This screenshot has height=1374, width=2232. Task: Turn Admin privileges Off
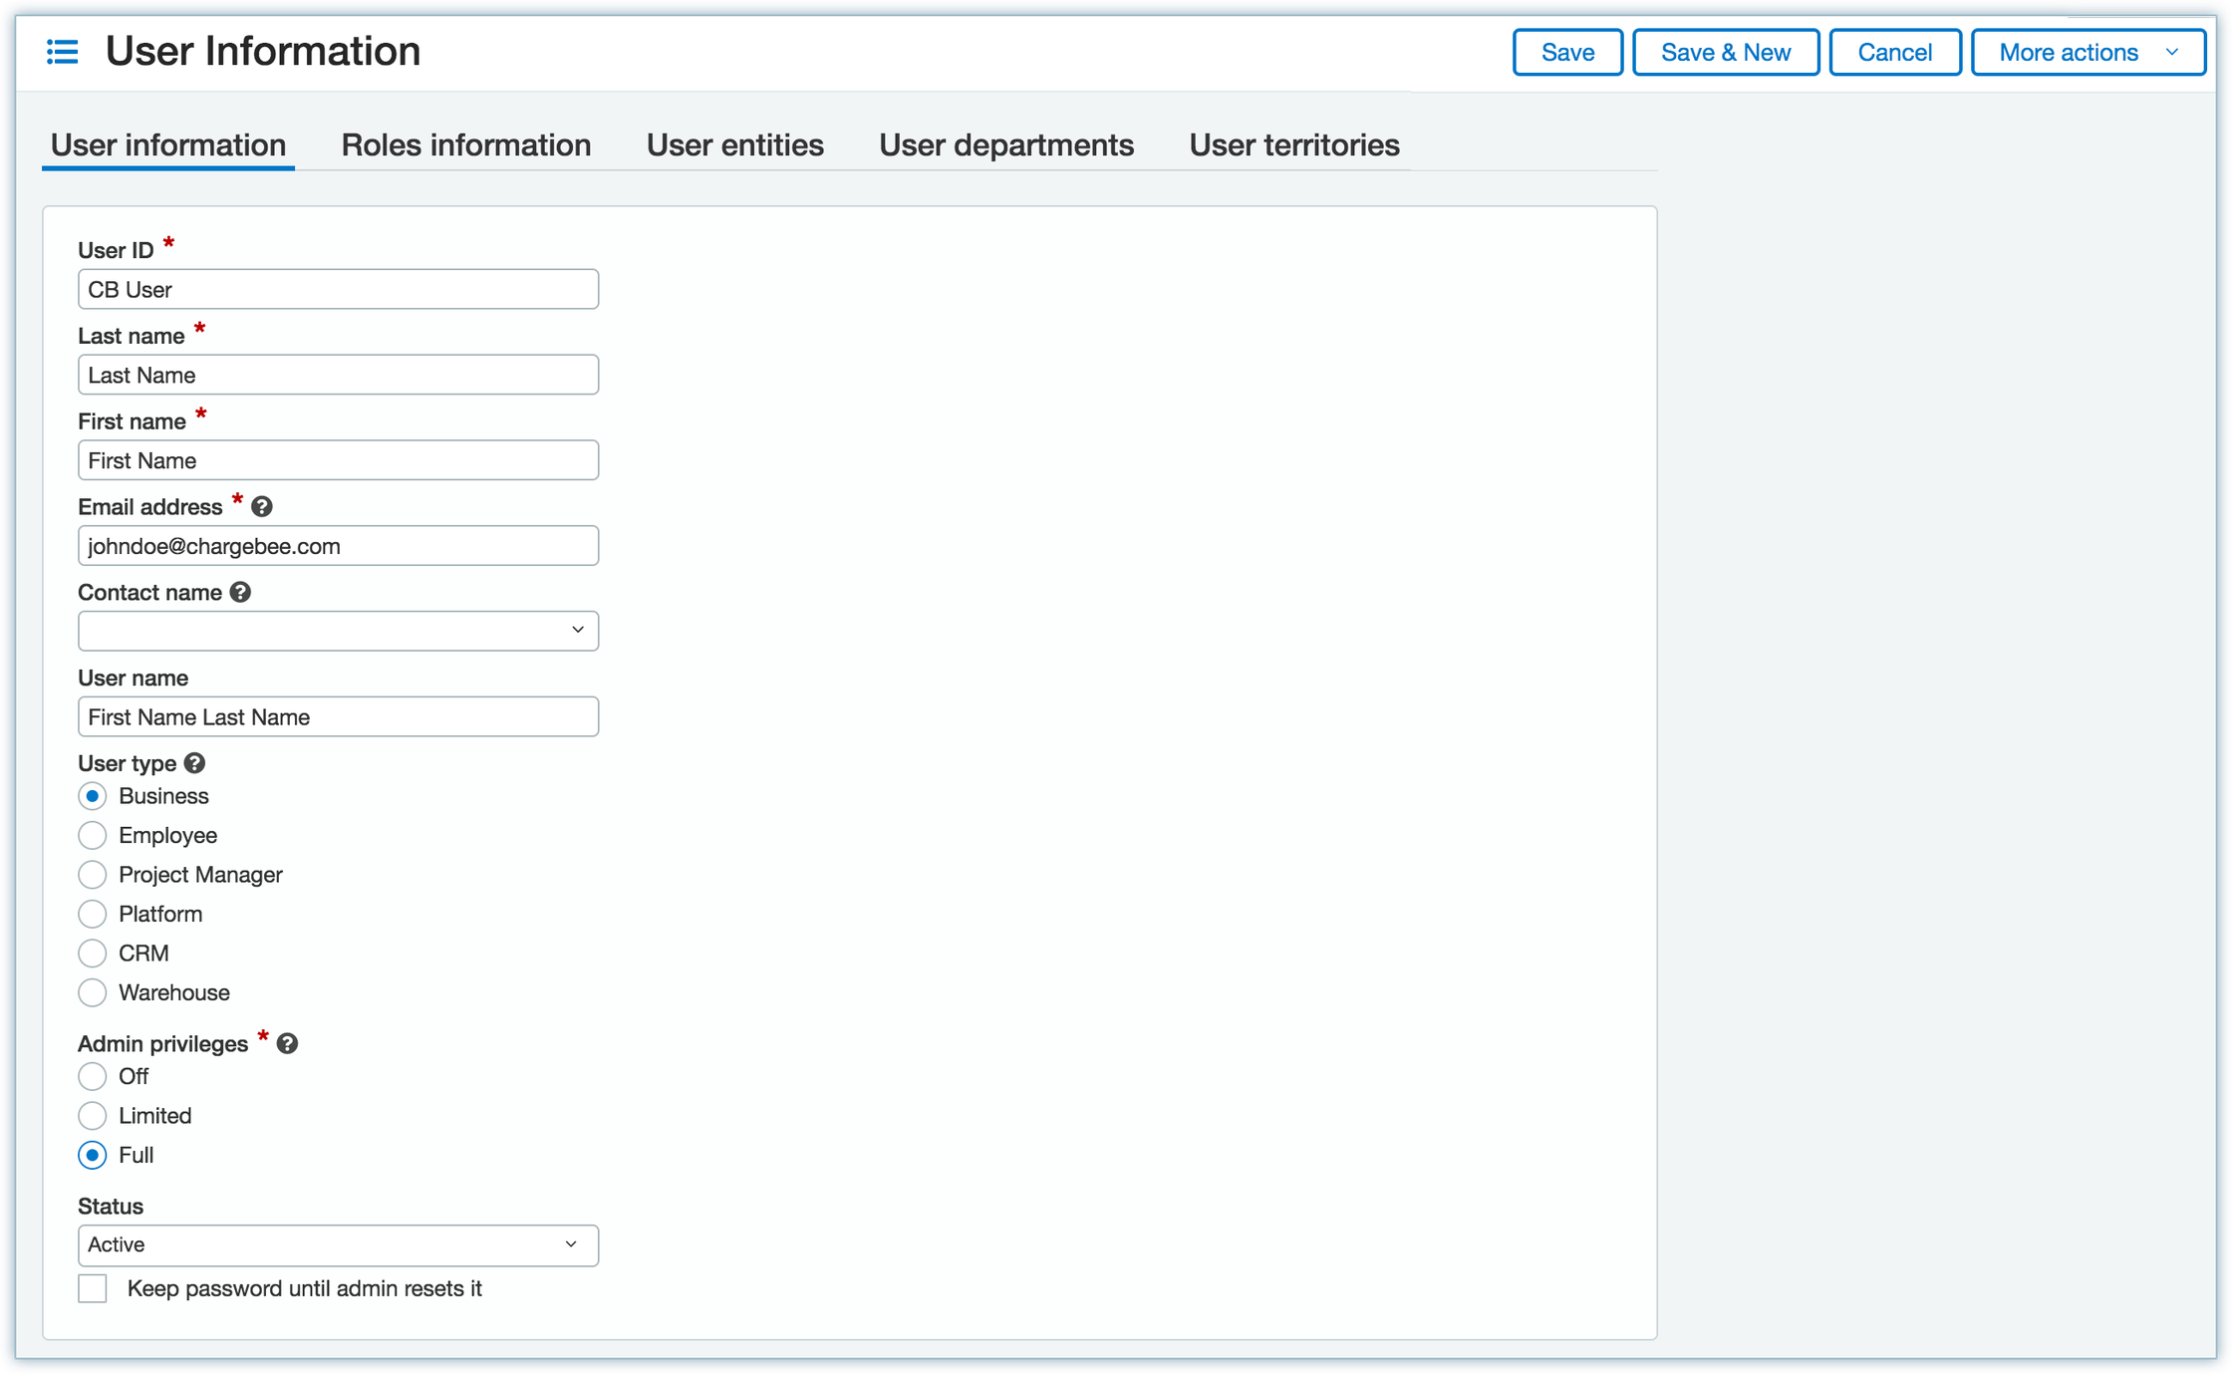[x=93, y=1077]
